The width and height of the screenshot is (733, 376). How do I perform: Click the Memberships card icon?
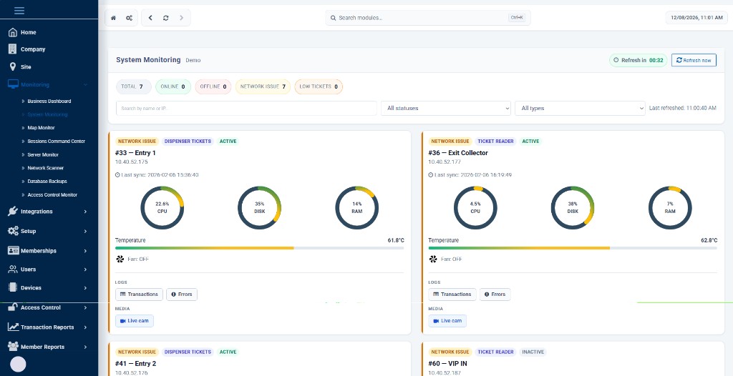[x=13, y=250]
